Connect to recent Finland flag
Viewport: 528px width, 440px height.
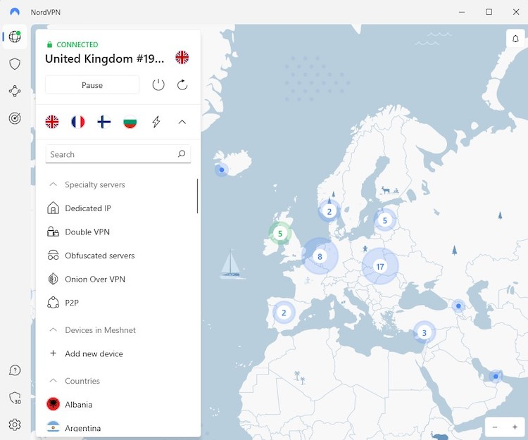(x=103, y=122)
